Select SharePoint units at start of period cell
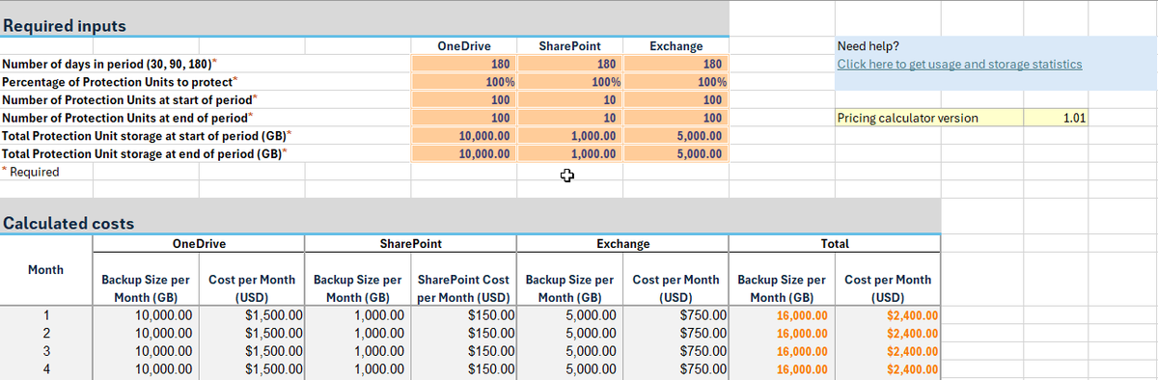1158x380 pixels. click(569, 100)
